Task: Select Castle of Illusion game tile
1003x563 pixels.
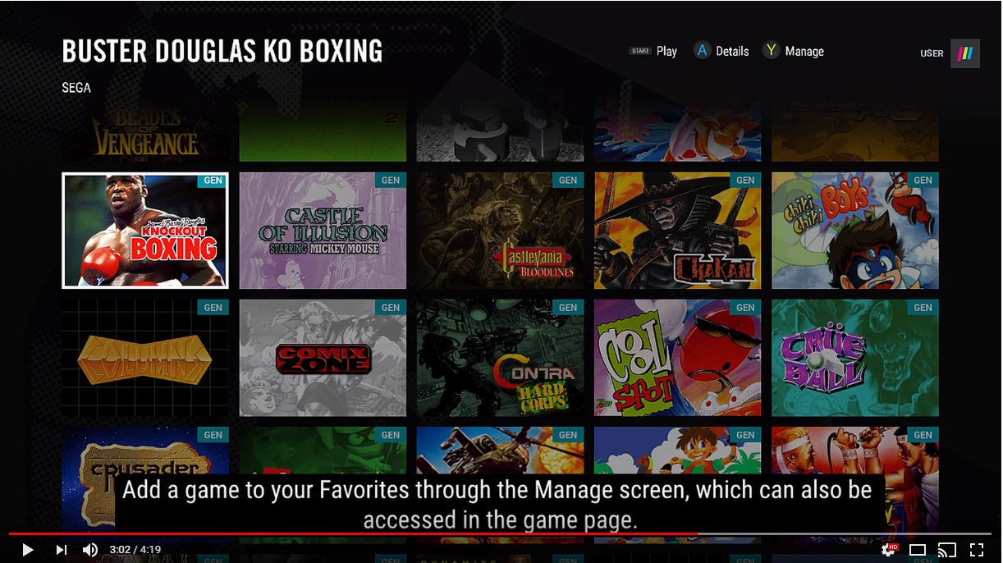Action: click(323, 231)
